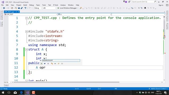Close the CPP_TEST.cpp tab

point(18,12)
